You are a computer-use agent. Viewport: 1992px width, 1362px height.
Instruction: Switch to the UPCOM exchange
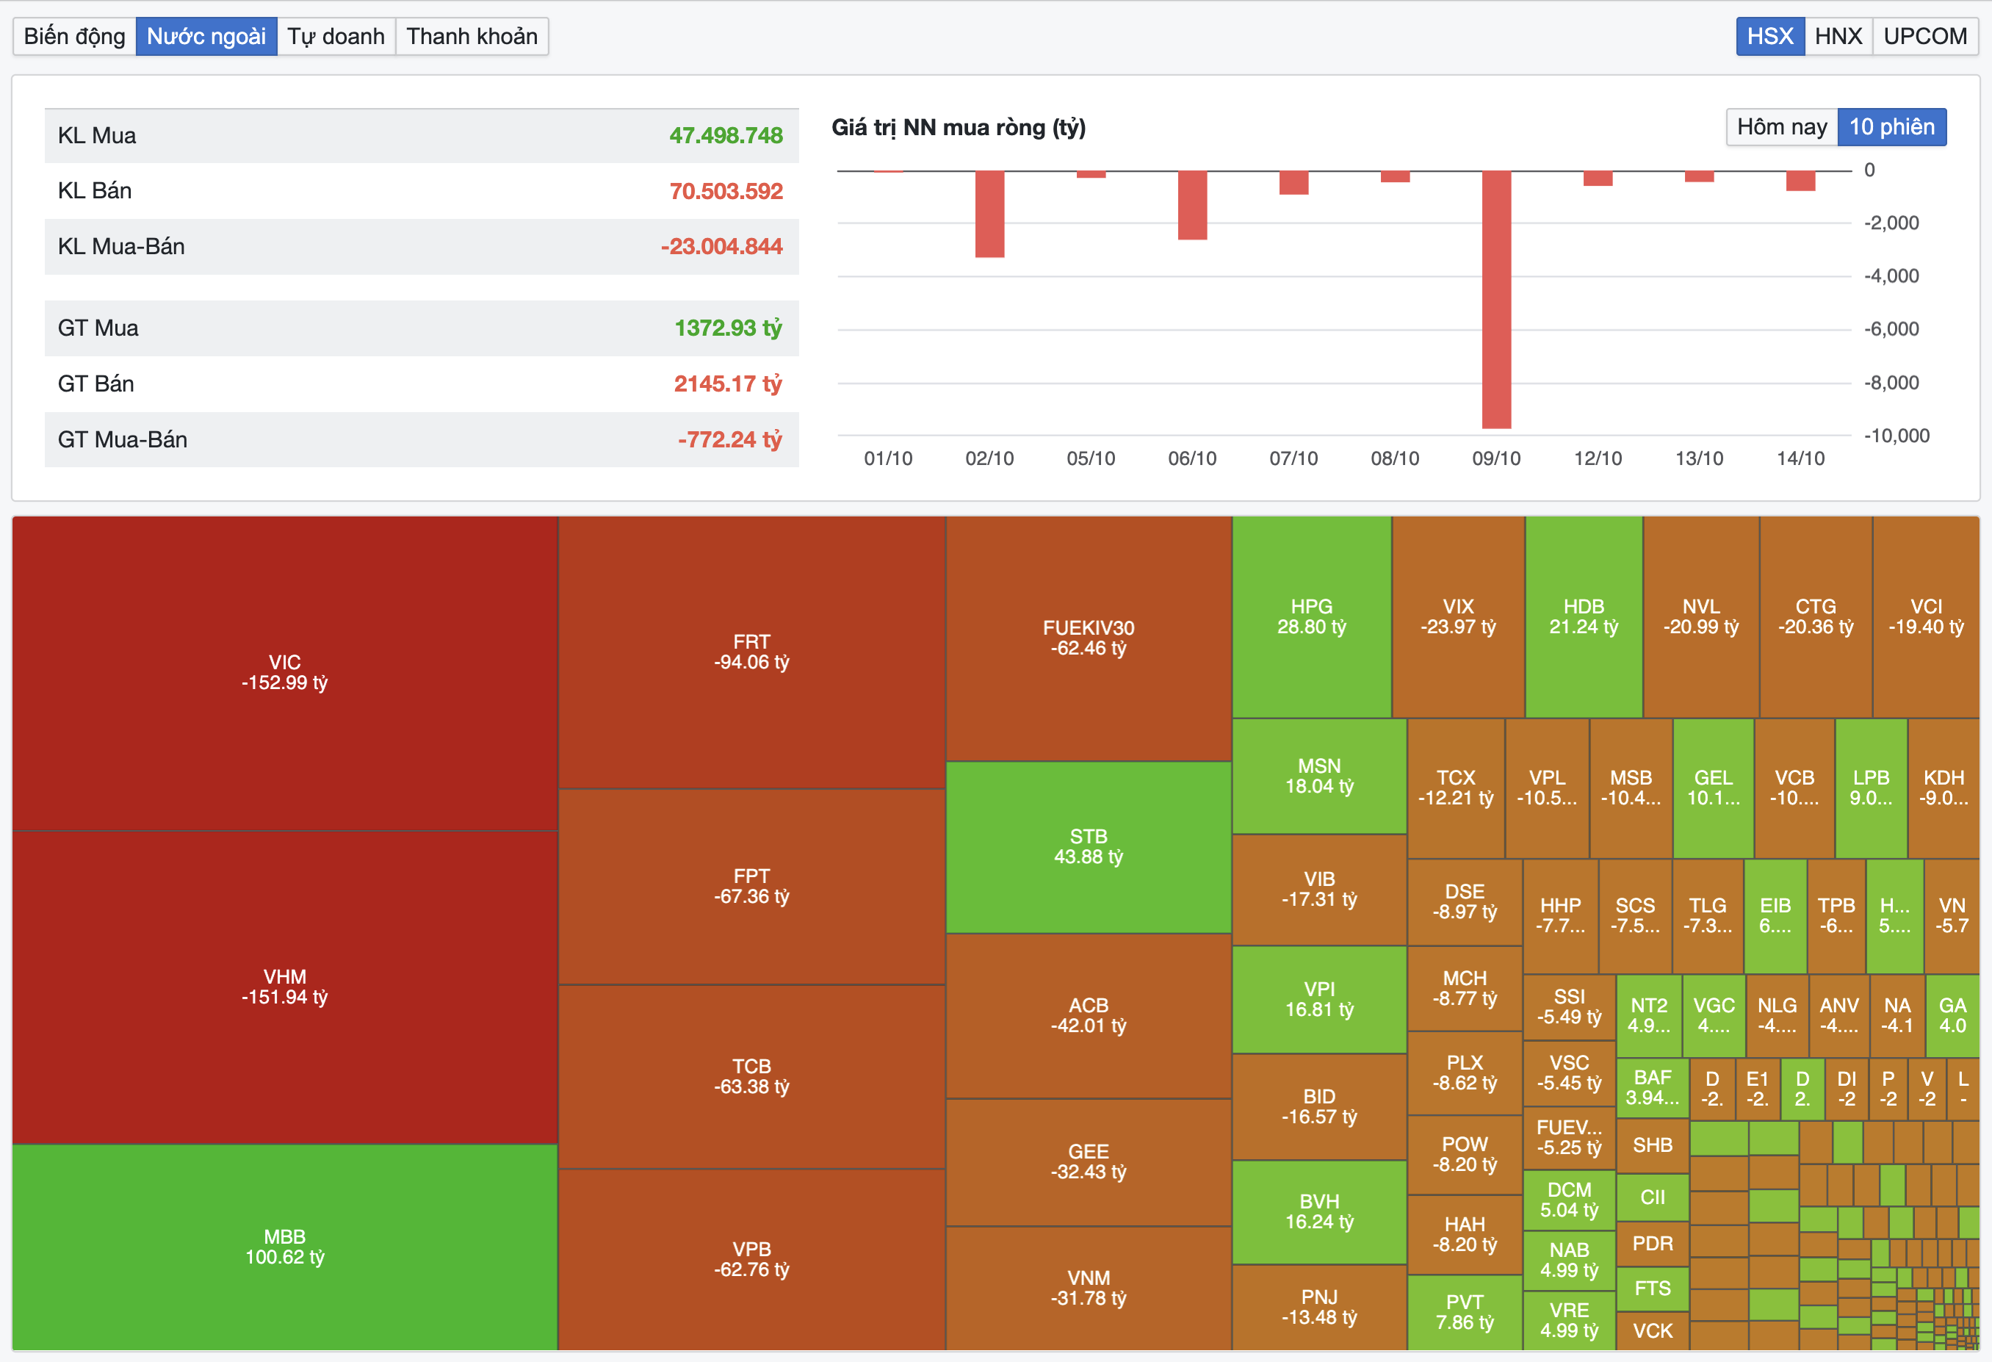[1925, 36]
